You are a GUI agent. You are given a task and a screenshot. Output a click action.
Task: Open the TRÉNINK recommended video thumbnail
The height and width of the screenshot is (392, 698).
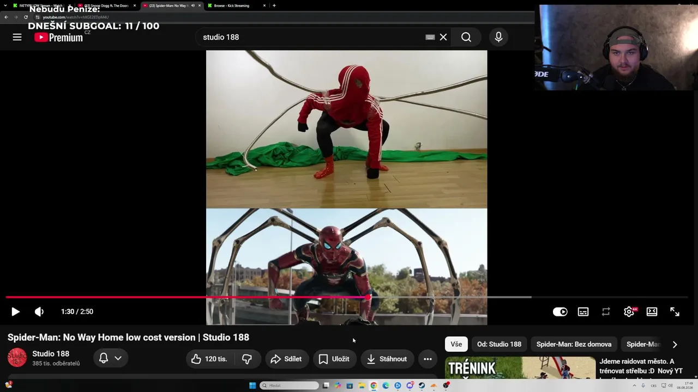(520, 368)
